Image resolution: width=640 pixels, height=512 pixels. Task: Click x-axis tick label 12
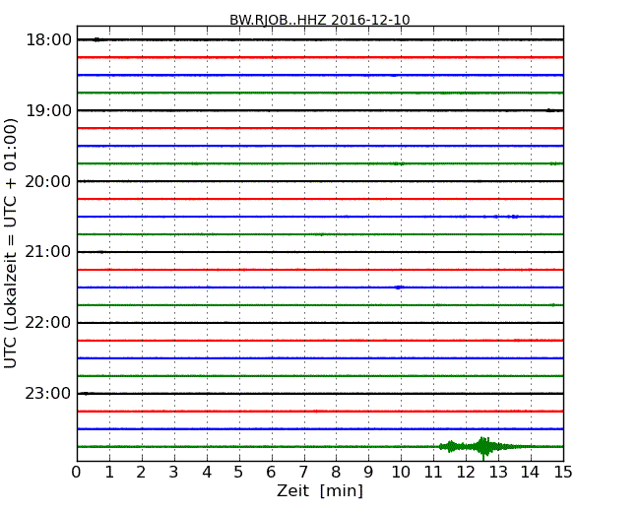(466, 473)
